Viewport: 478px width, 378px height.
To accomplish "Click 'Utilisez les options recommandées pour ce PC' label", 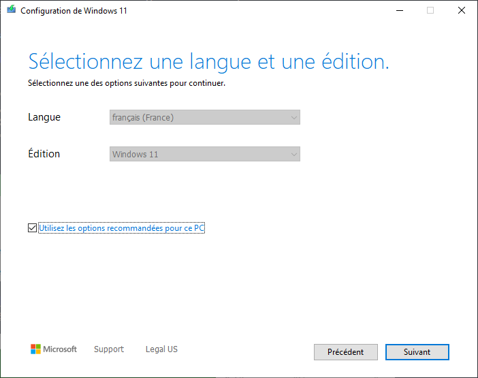I will pos(122,228).
